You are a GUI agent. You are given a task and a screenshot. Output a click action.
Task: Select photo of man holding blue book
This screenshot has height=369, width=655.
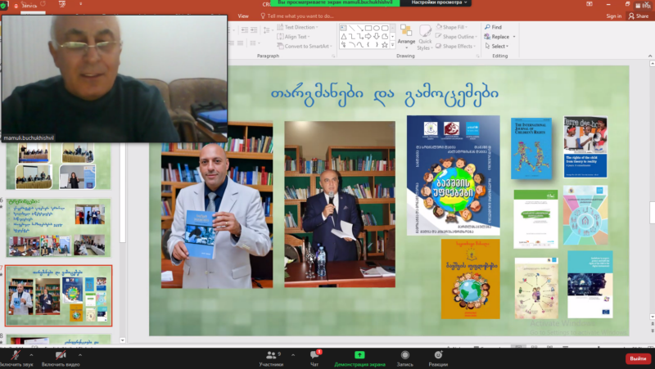click(217, 205)
